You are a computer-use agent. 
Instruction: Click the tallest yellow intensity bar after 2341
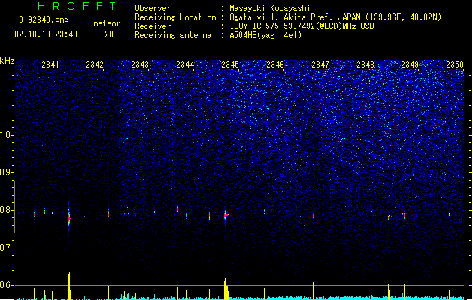[69, 286]
